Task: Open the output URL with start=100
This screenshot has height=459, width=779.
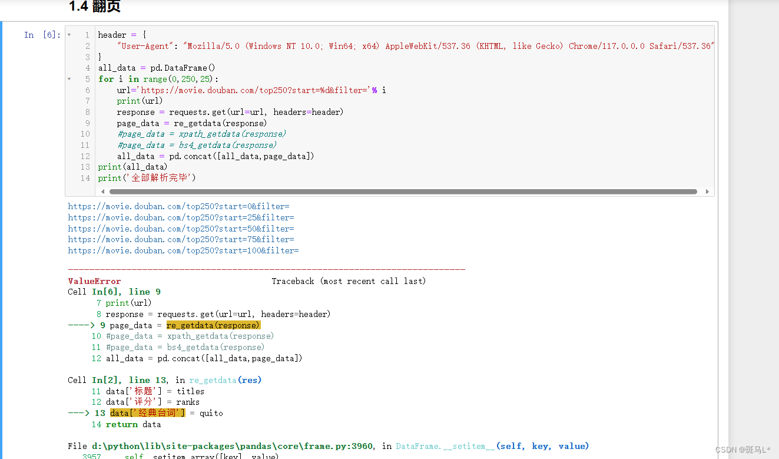Action: click(183, 250)
